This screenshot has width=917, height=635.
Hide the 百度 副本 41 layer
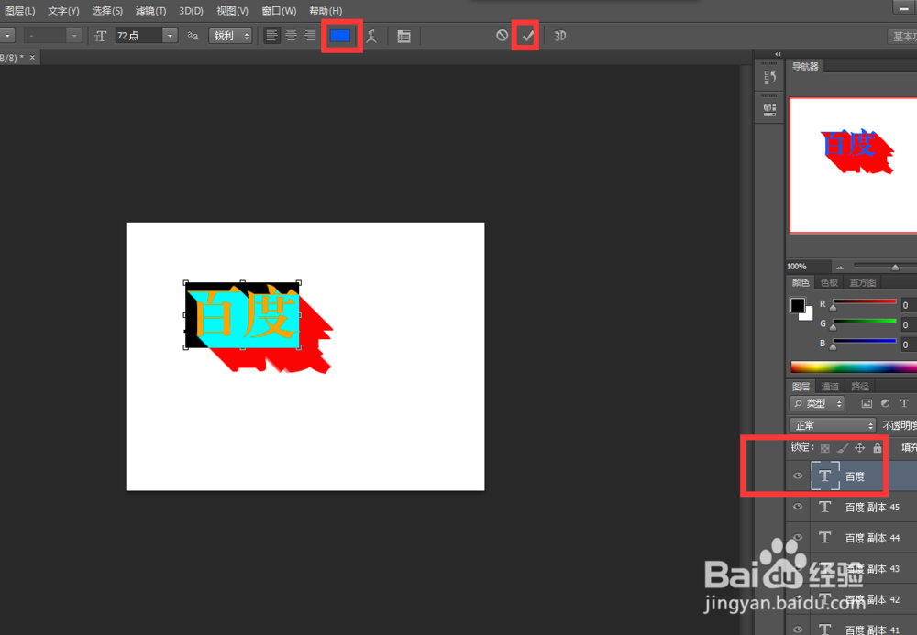798,629
